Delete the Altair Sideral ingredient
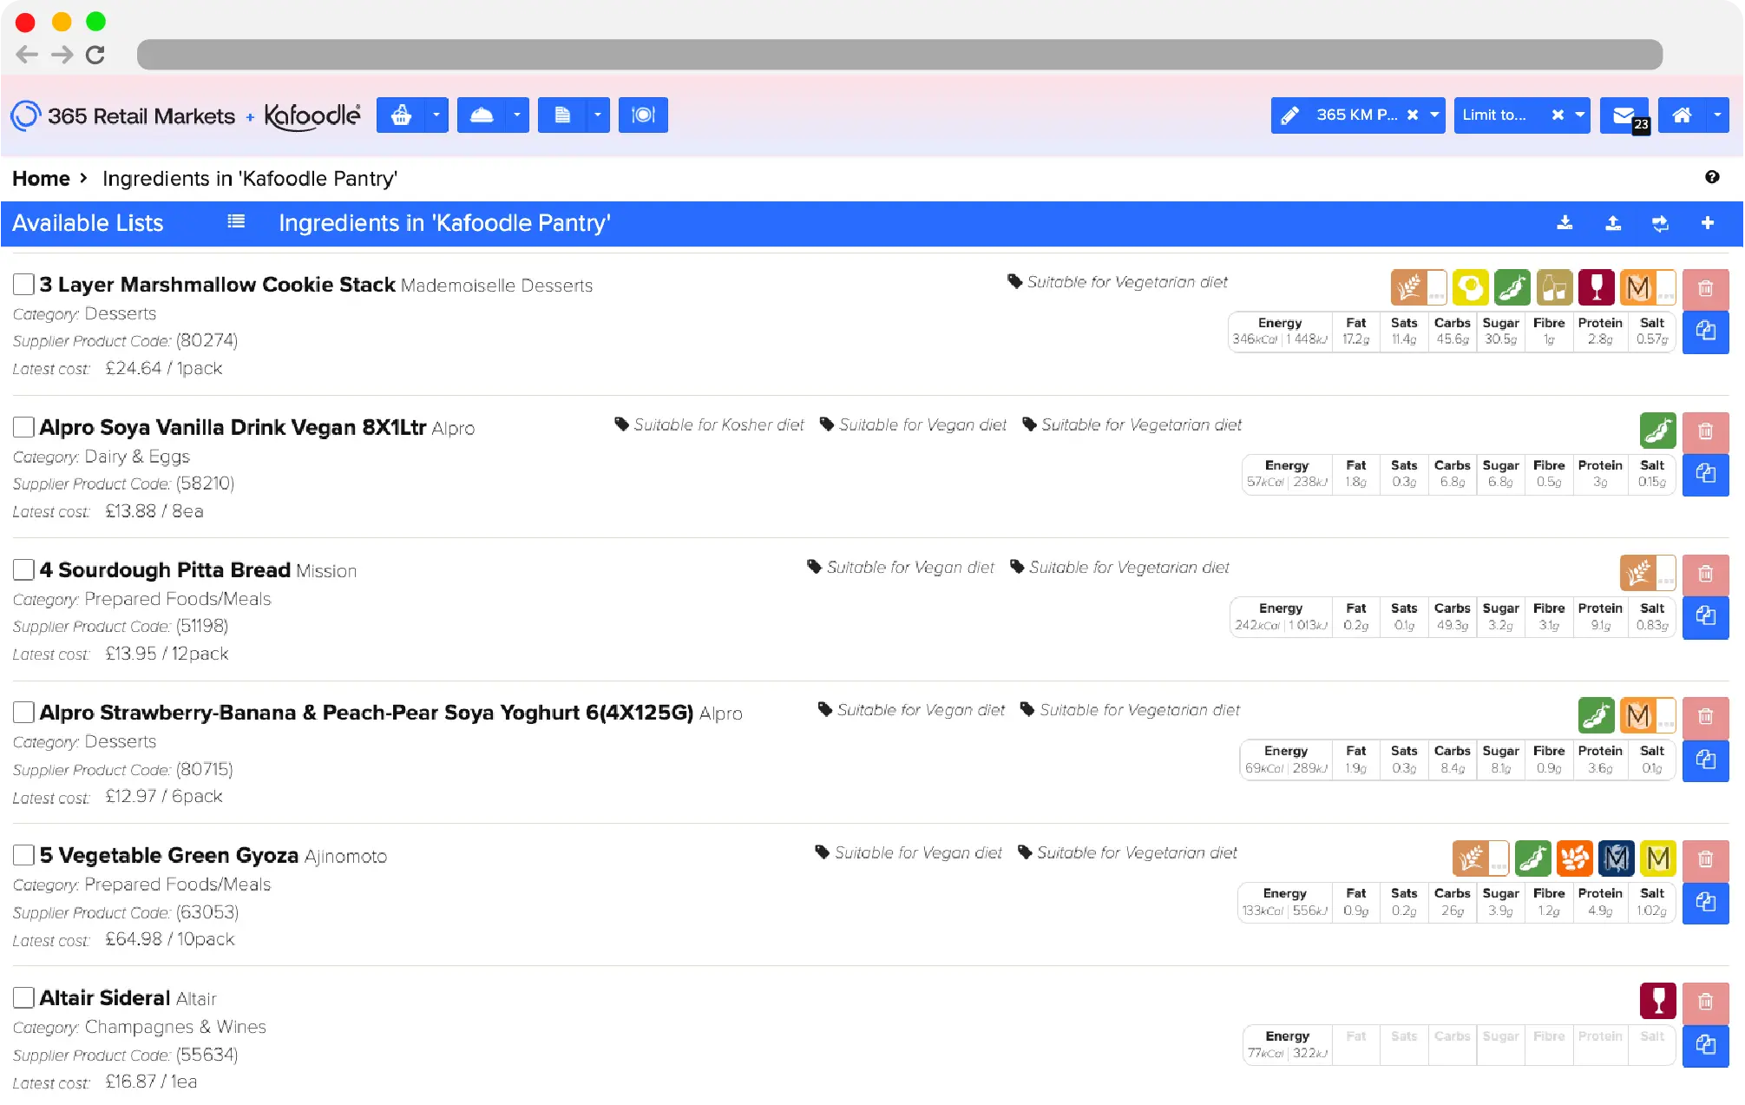The width and height of the screenshot is (1745, 1105). click(x=1705, y=1002)
